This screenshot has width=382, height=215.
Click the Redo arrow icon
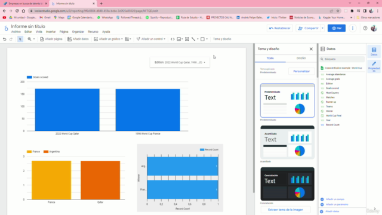coord(11,39)
